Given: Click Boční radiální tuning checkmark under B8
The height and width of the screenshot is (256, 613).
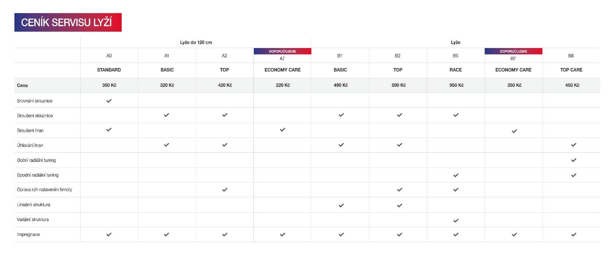Looking at the screenshot, I should pyautogui.click(x=574, y=160).
